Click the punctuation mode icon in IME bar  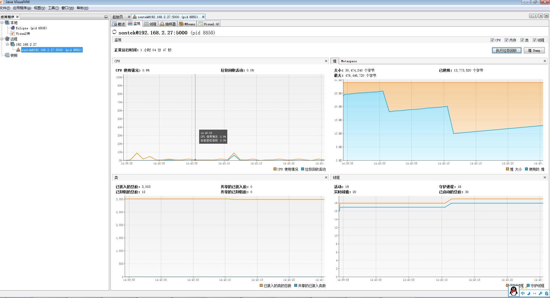534,293
